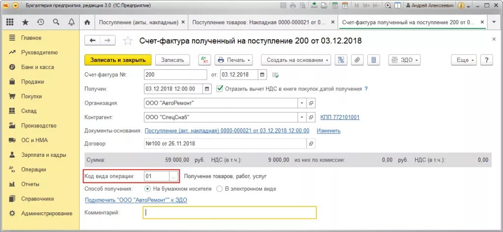Click green-check icon right of invoice date
Image resolution: width=503 pixels, height=232 pixels.
point(275,75)
